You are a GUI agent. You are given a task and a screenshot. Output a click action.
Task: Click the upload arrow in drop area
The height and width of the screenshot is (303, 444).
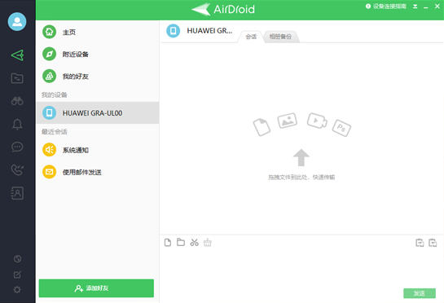[301, 157]
